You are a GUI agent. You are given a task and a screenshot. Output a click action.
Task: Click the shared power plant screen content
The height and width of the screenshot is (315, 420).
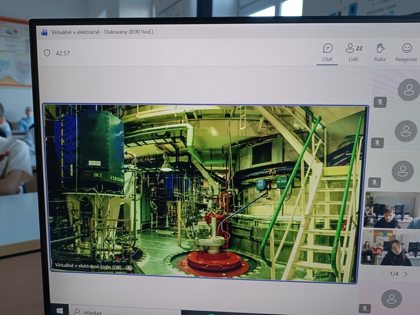(204, 192)
